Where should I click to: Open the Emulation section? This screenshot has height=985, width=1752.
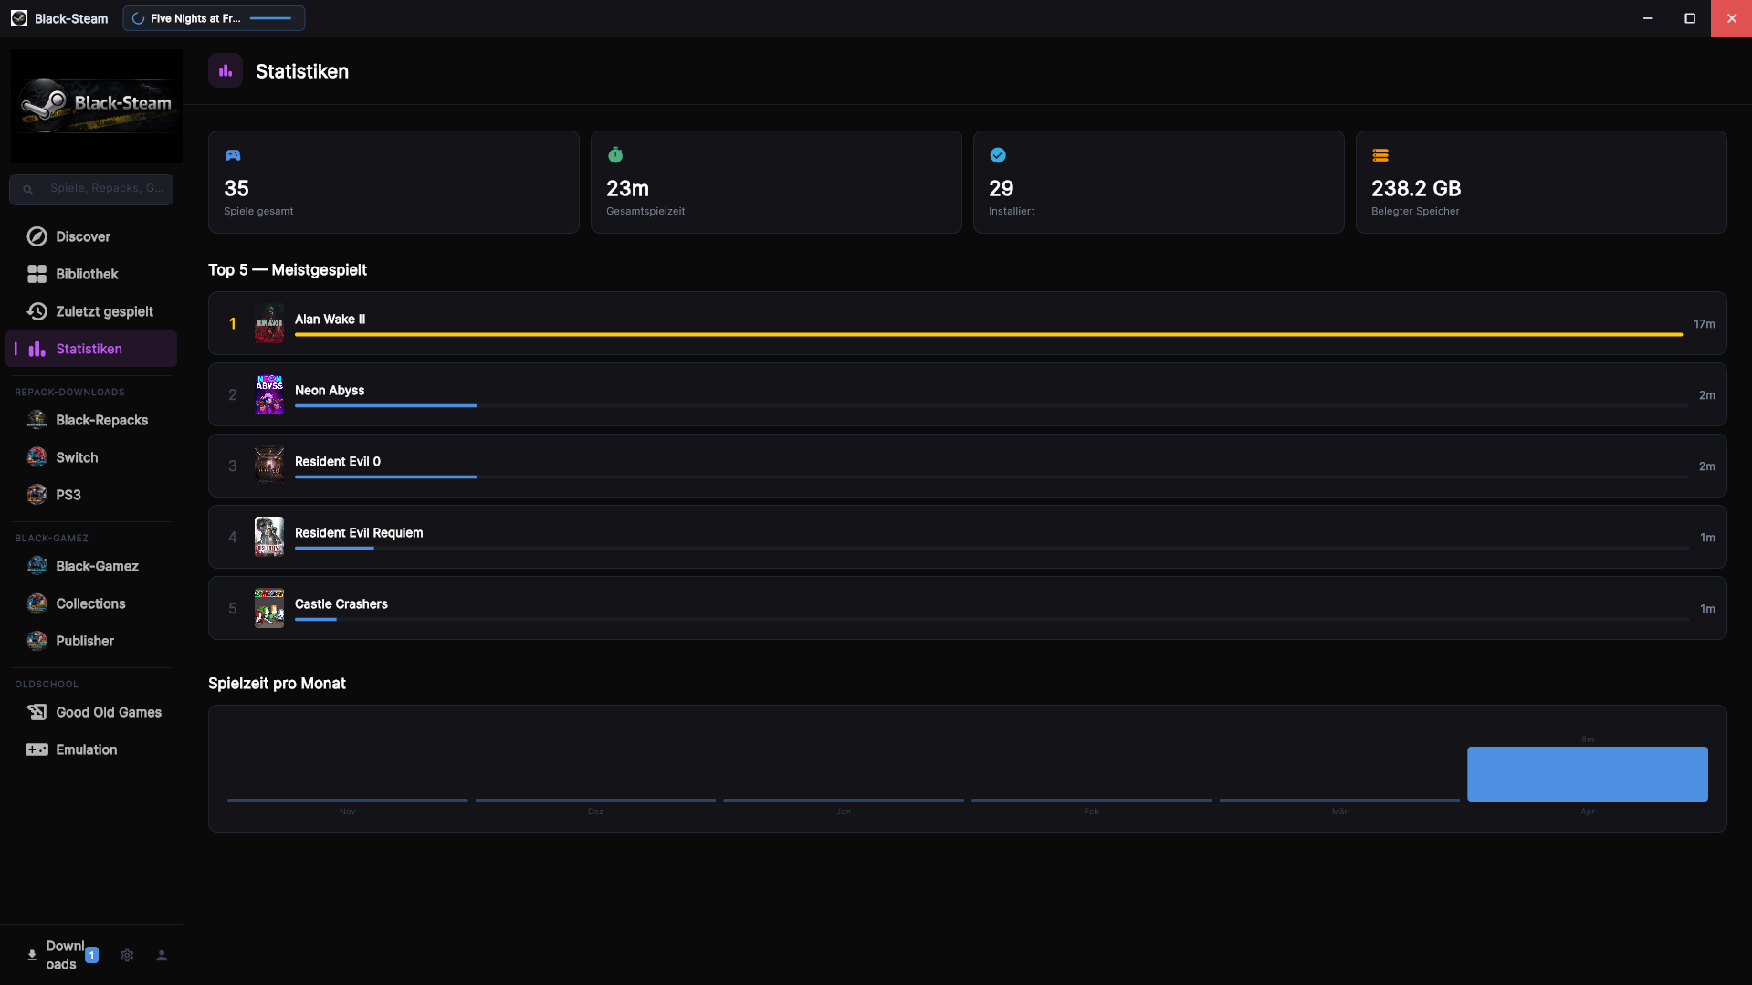click(x=91, y=749)
